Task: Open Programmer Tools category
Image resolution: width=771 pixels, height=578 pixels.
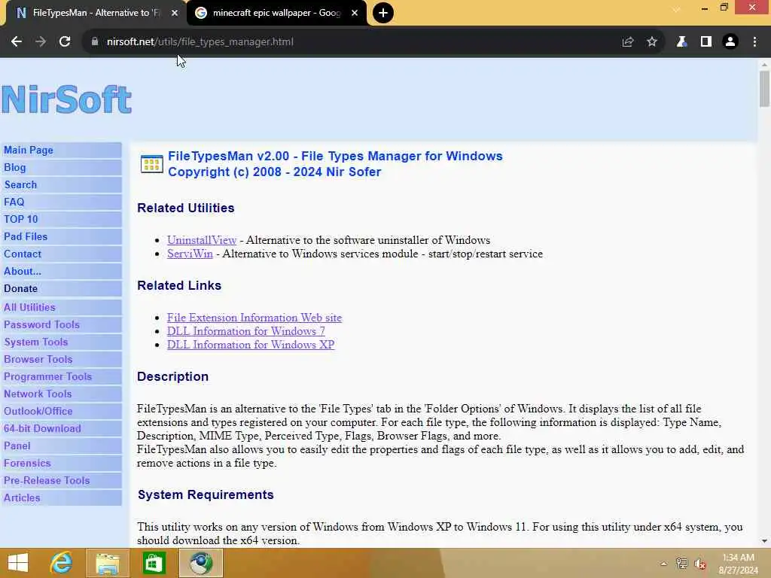Action: (62, 376)
